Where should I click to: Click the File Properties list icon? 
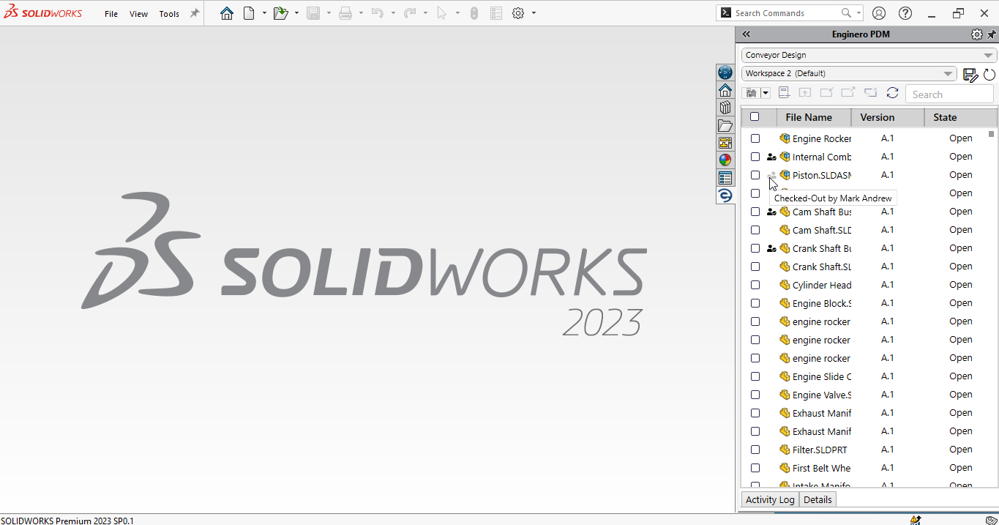click(496, 13)
